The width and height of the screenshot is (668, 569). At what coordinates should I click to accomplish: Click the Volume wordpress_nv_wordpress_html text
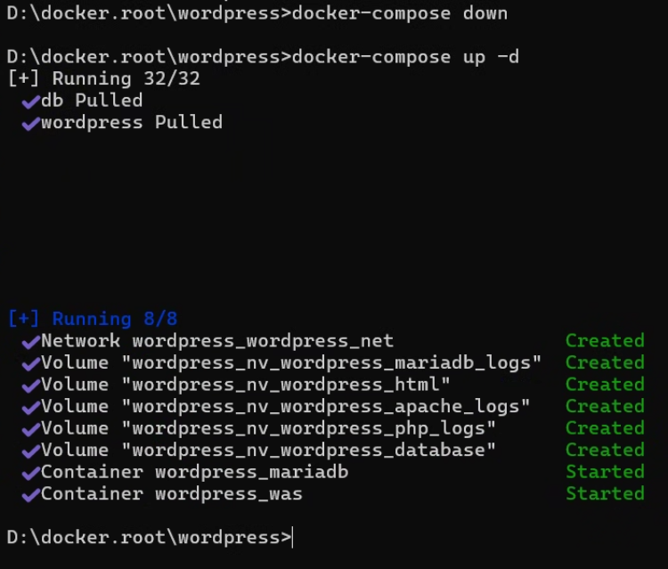[246, 385]
